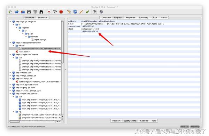Open the Overview tab
Screen dimensions: 209x136
106,17
